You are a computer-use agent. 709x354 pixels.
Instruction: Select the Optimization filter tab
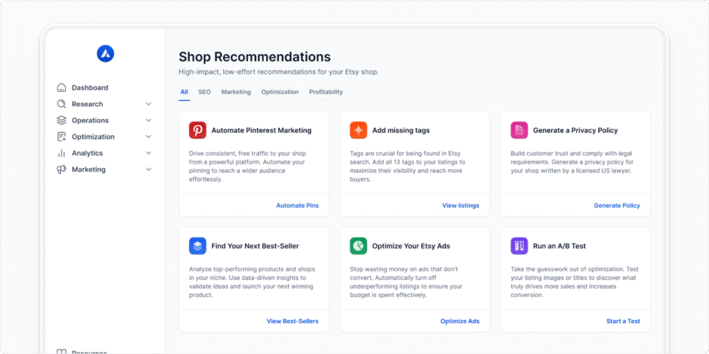(x=280, y=92)
